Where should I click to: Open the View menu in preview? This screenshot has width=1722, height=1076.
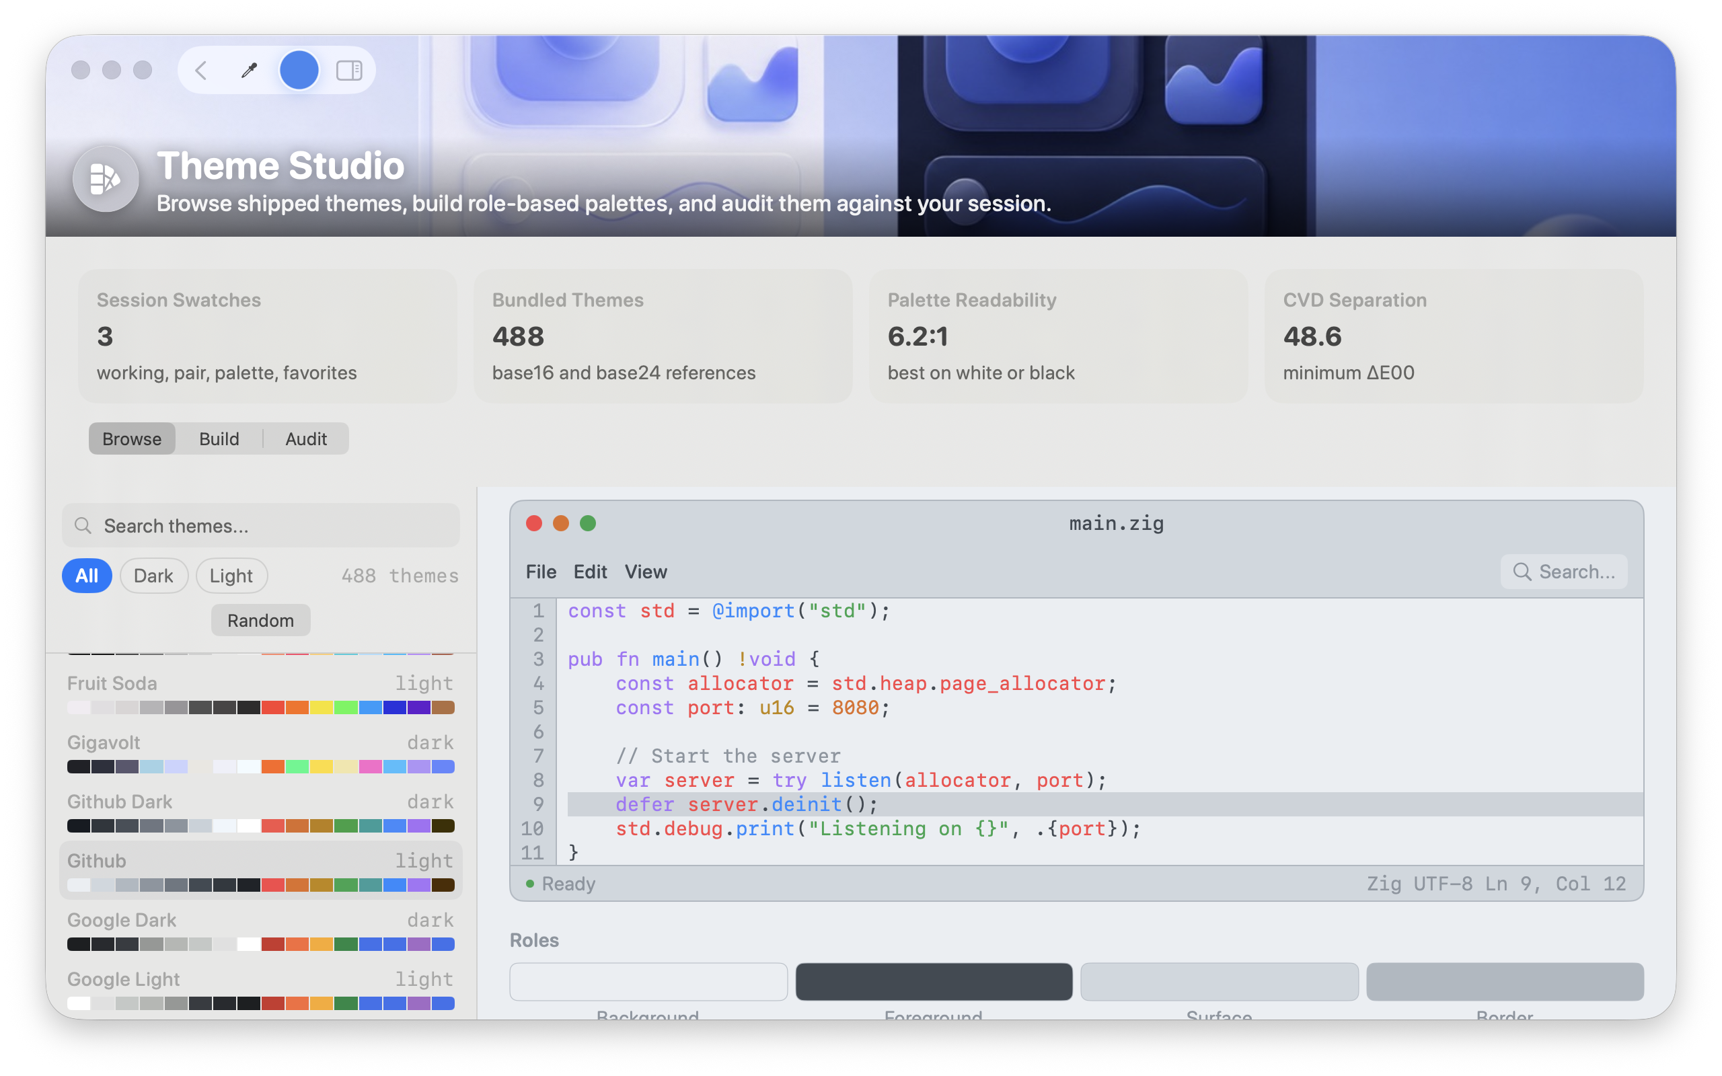[645, 572]
